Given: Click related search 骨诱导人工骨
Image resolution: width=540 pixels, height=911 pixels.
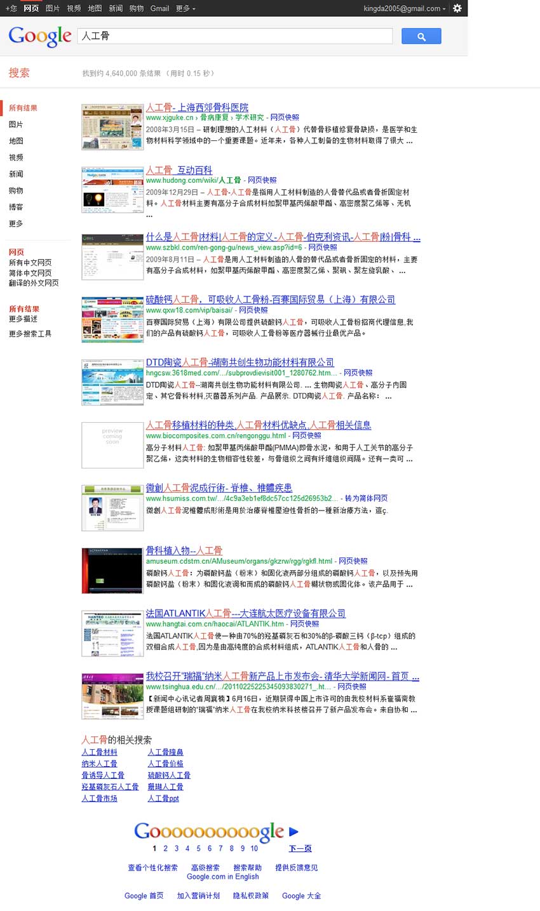Looking at the screenshot, I should click(x=103, y=775).
